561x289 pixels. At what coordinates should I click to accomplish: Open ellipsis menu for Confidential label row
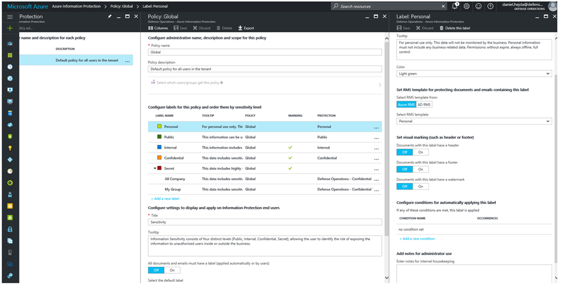[376, 159]
